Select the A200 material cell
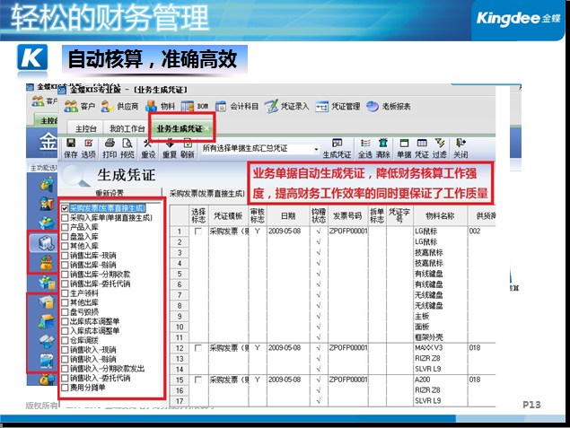570x428 pixels. pyautogui.click(x=440, y=380)
